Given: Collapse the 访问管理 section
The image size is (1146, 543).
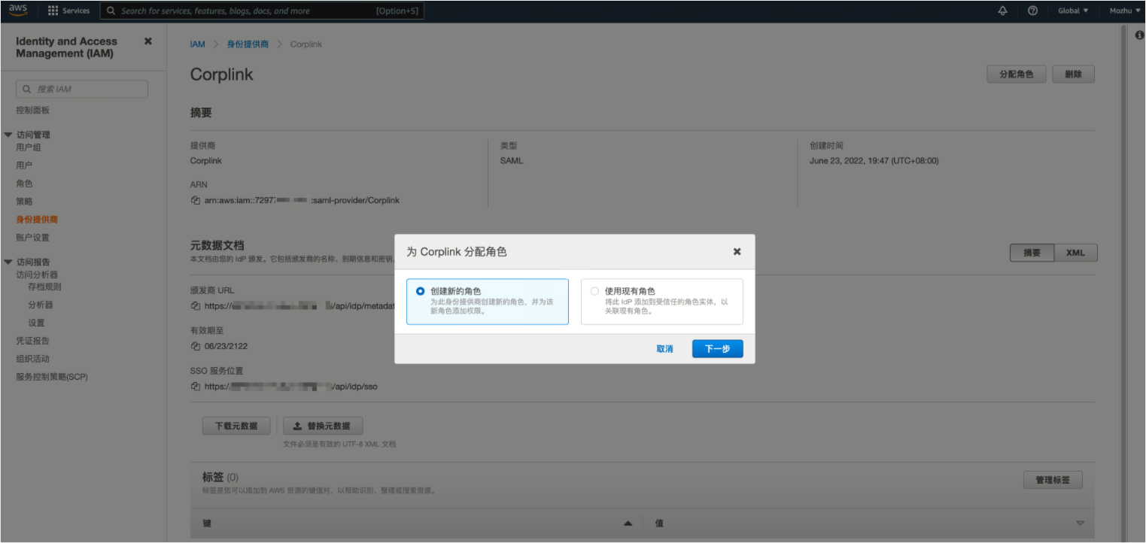Looking at the screenshot, I should pos(8,135).
